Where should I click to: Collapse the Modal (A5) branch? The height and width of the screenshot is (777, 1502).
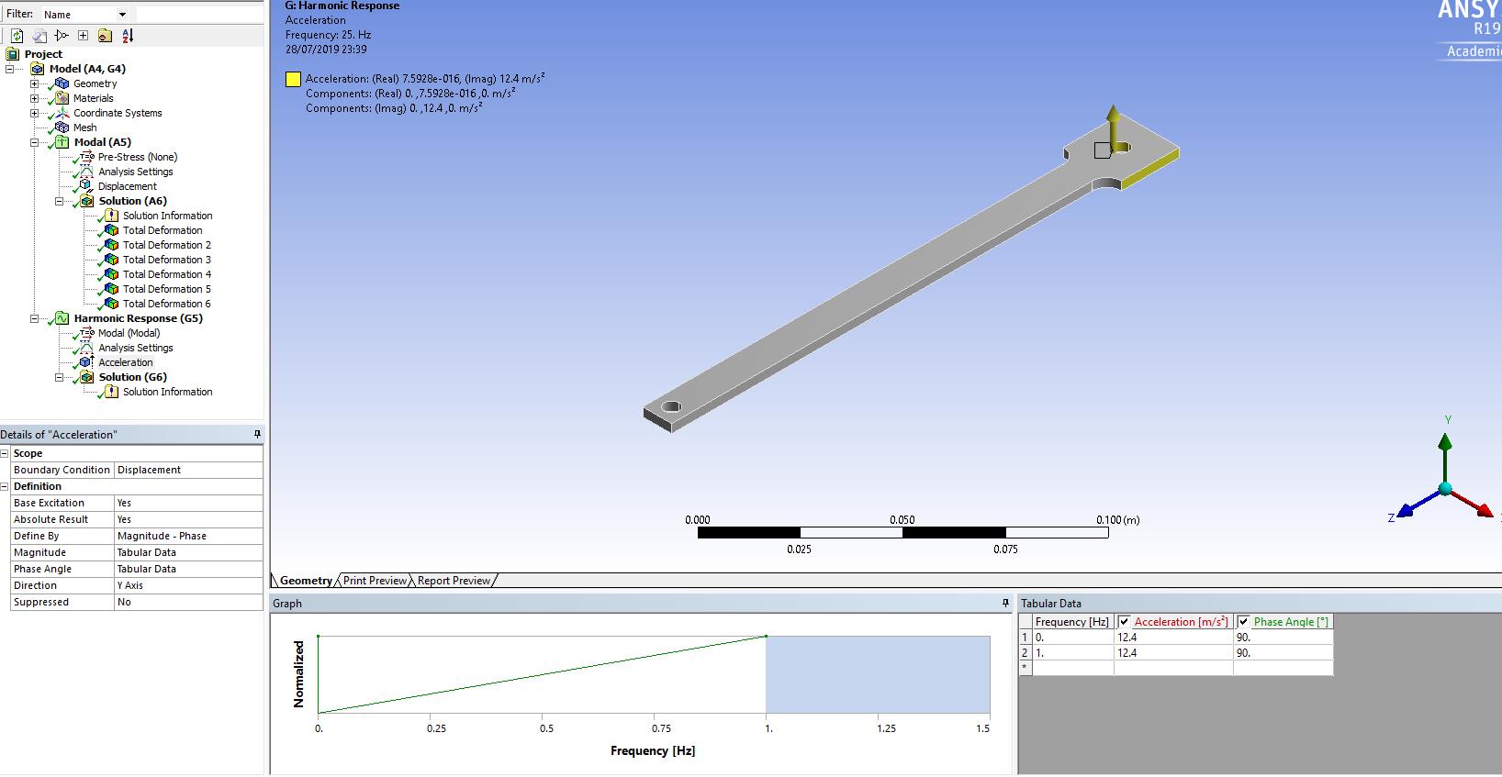34,142
